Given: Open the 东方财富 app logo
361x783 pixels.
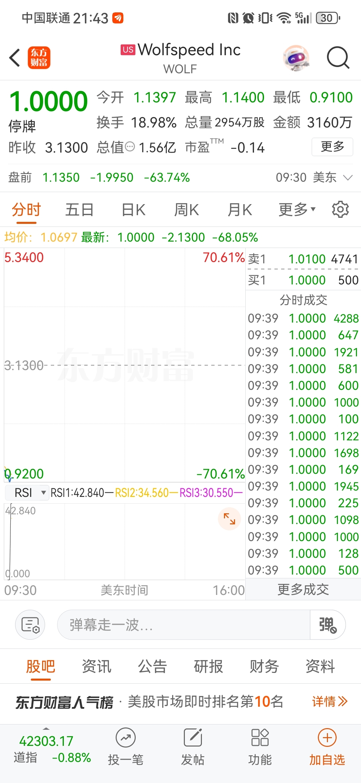Looking at the screenshot, I should 39,58.
